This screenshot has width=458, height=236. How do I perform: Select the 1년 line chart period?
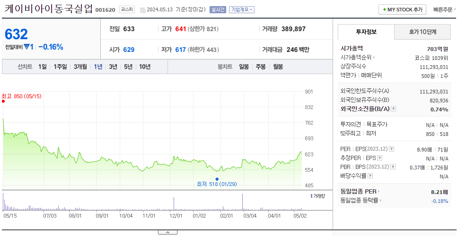point(98,67)
